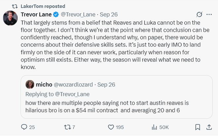Click the Grok slashed-circle icon

tap(199, 15)
